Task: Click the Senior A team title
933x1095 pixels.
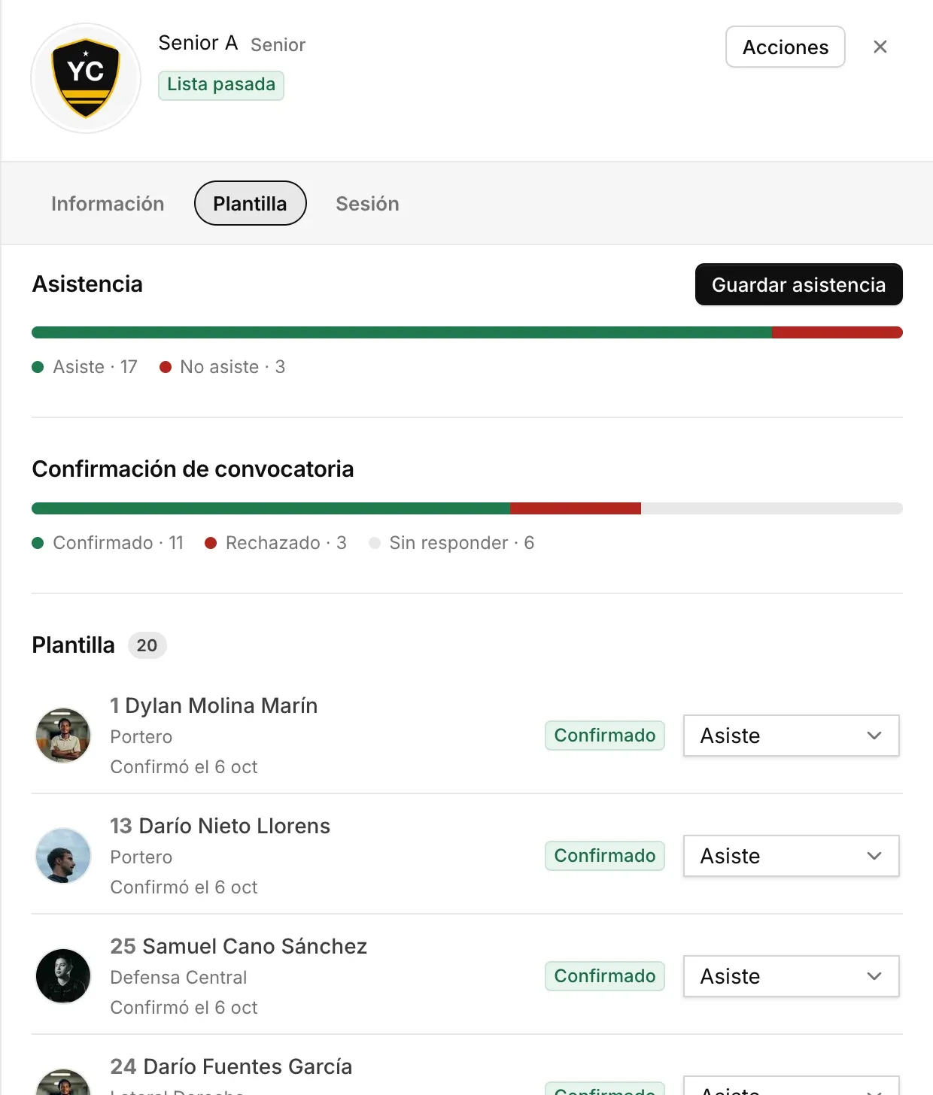Action: (x=198, y=43)
